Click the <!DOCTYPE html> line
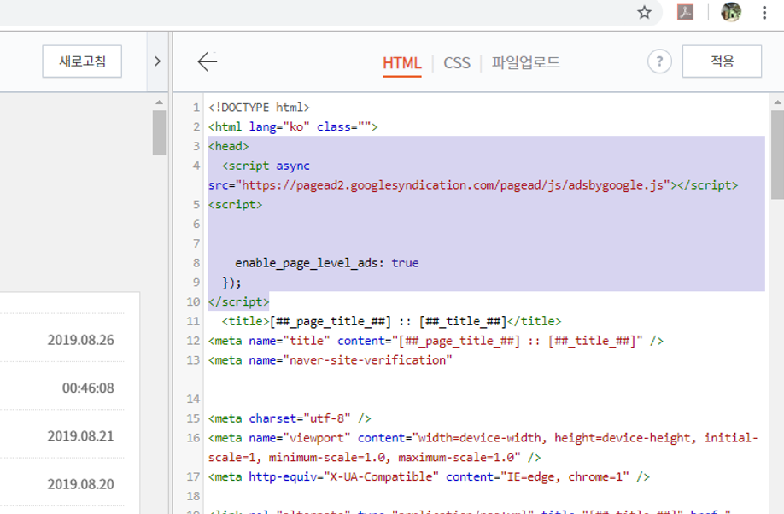This screenshot has height=514, width=784. (259, 108)
